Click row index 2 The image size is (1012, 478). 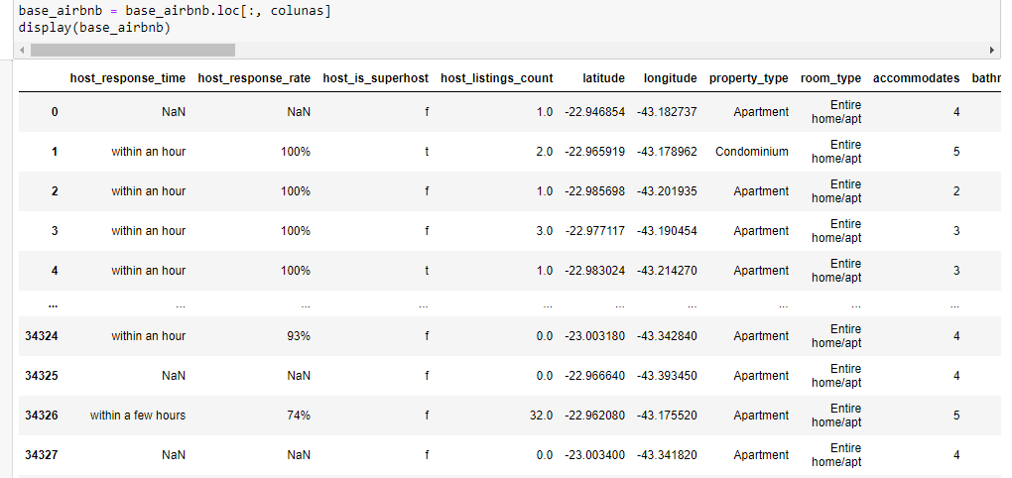point(55,191)
